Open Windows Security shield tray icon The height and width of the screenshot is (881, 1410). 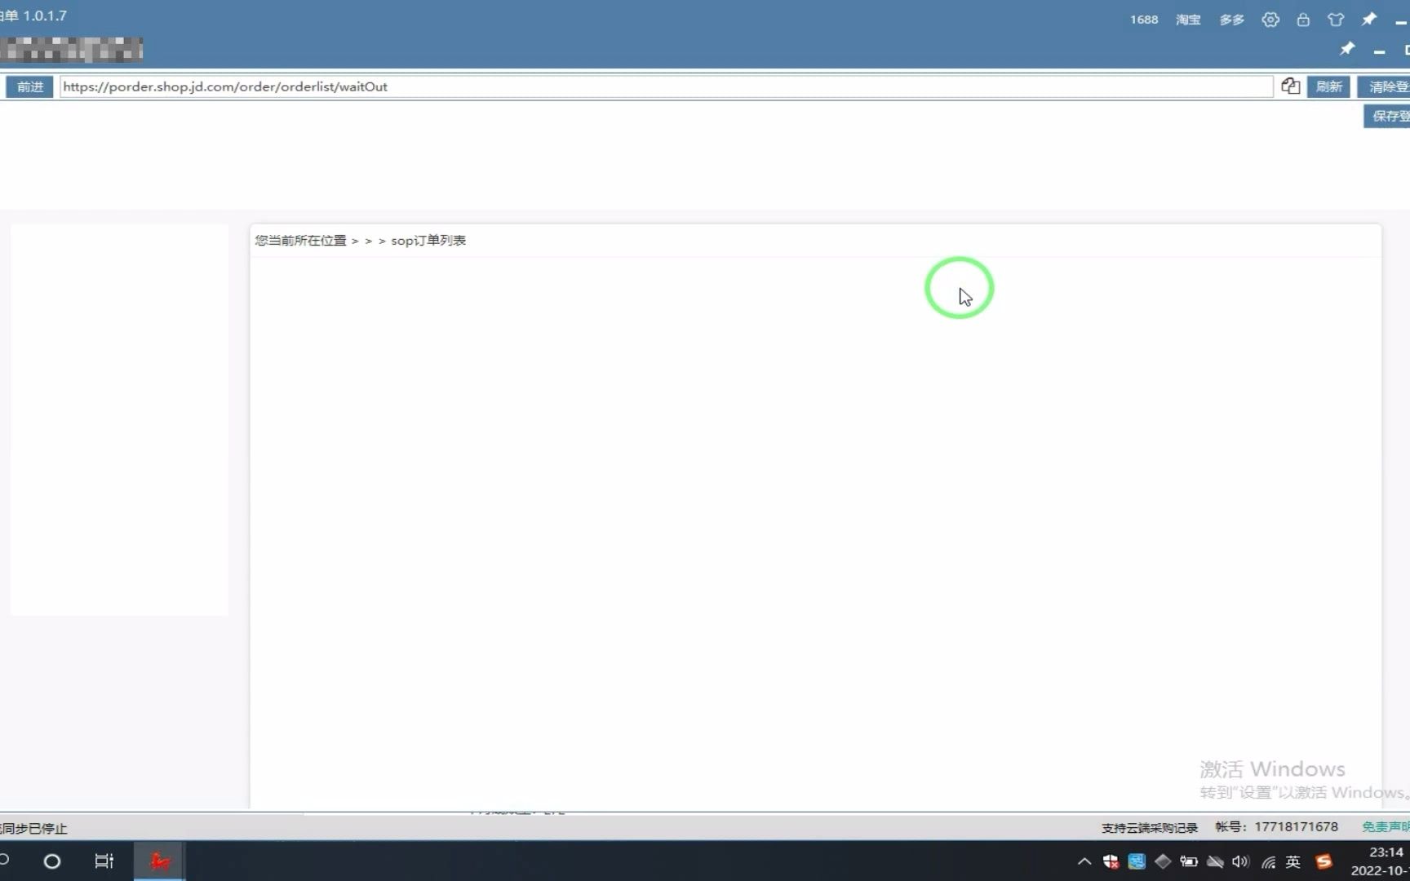(x=1111, y=861)
